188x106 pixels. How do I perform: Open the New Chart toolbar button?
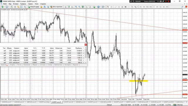(2, 7)
